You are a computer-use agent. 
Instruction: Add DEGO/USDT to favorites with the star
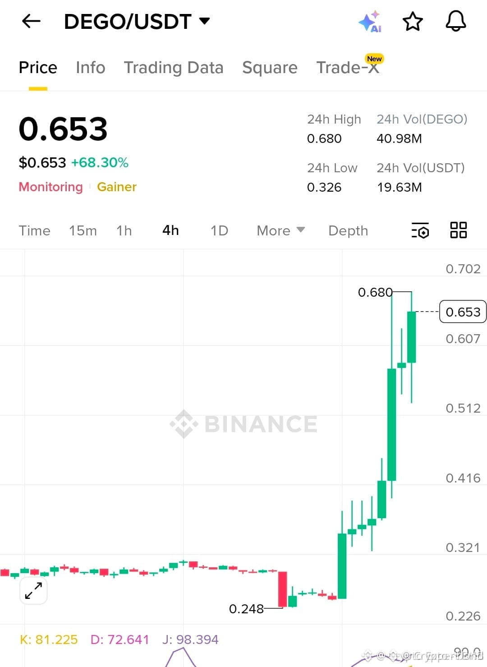[413, 22]
